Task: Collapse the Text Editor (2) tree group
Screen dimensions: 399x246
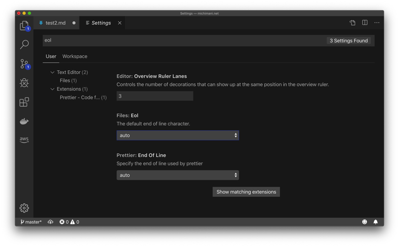Action: [52, 72]
